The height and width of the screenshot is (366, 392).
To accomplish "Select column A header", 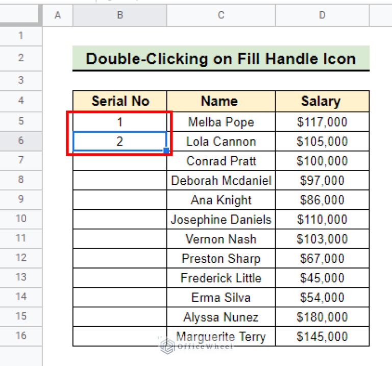I will [x=58, y=15].
